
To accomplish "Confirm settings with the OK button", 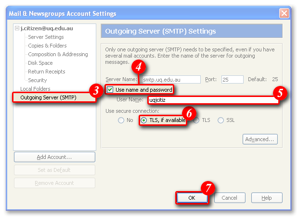I will click(x=192, y=198).
